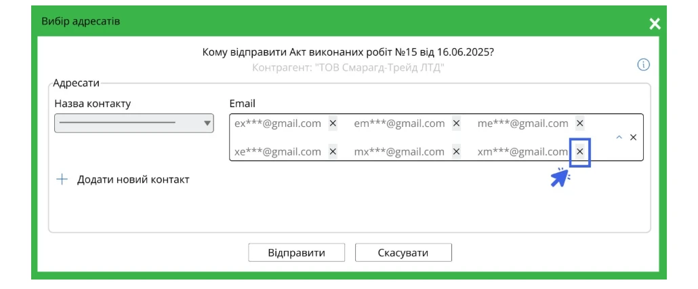Remove the ex***@gmail.com recipient
The width and height of the screenshot is (698, 289).
click(x=333, y=123)
